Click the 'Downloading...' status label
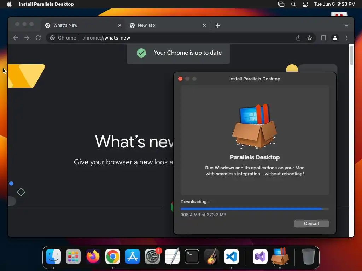Viewport: 362px width, 271px height. 195,201
